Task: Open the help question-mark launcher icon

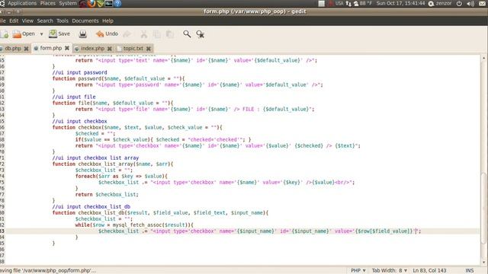Action: pyautogui.click(x=117, y=4)
